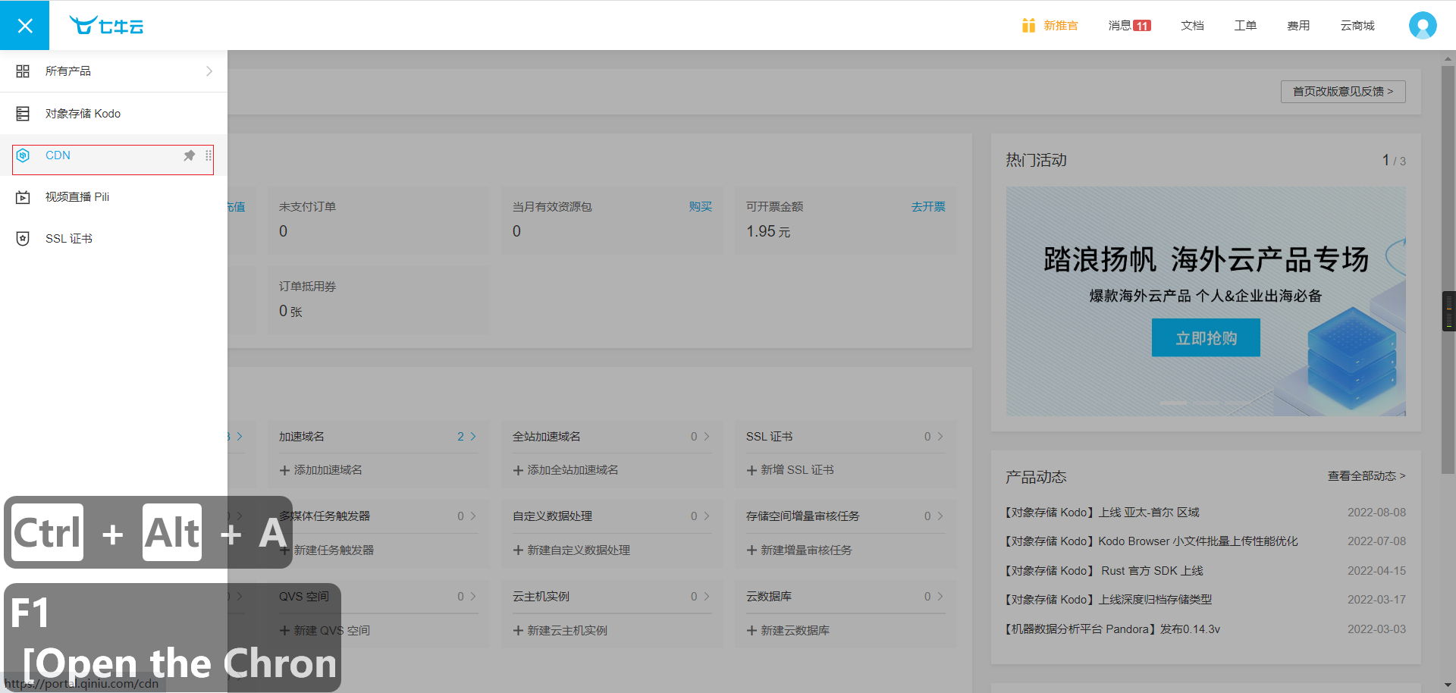This screenshot has height=693, width=1456.
Task: Click 新建任务触发器 link
Action: [334, 550]
